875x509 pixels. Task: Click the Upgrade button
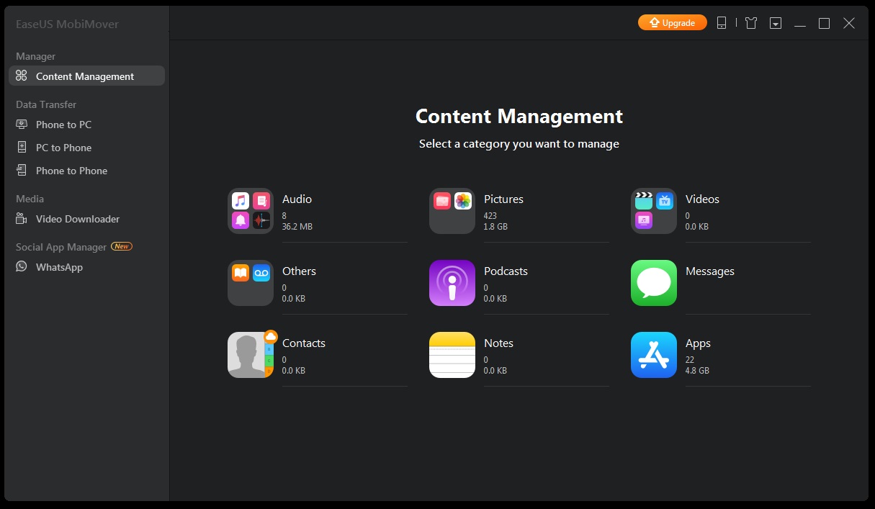click(x=672, y=22)
